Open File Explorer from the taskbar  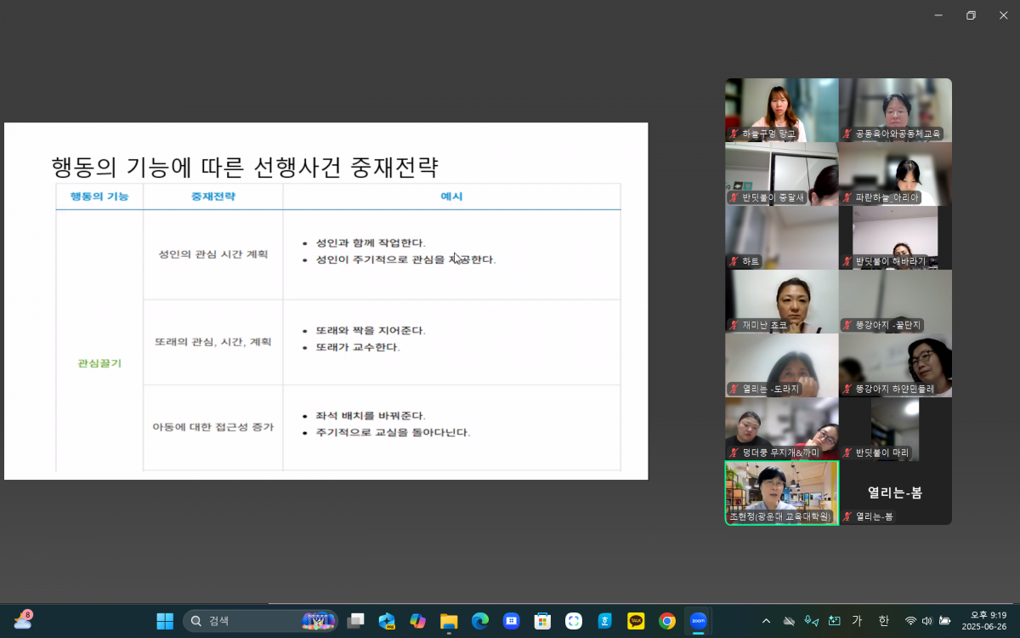(x=449, y=621)
